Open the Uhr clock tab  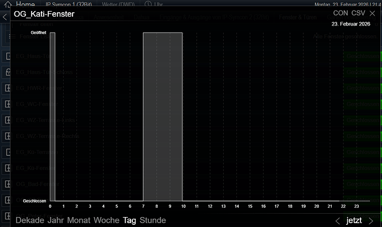click(x=154, y=4)
